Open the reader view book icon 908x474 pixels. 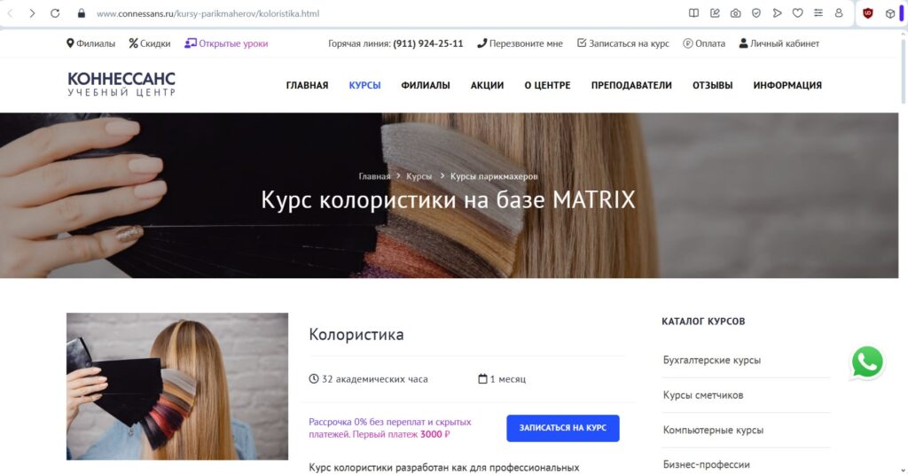coord(693,13)
